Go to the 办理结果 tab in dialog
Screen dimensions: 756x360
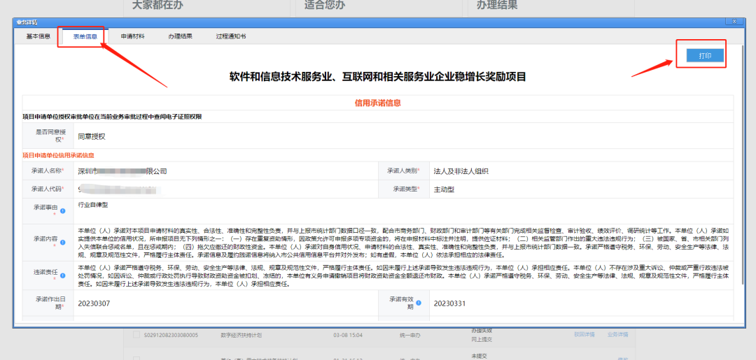click(x=181, y=36)
